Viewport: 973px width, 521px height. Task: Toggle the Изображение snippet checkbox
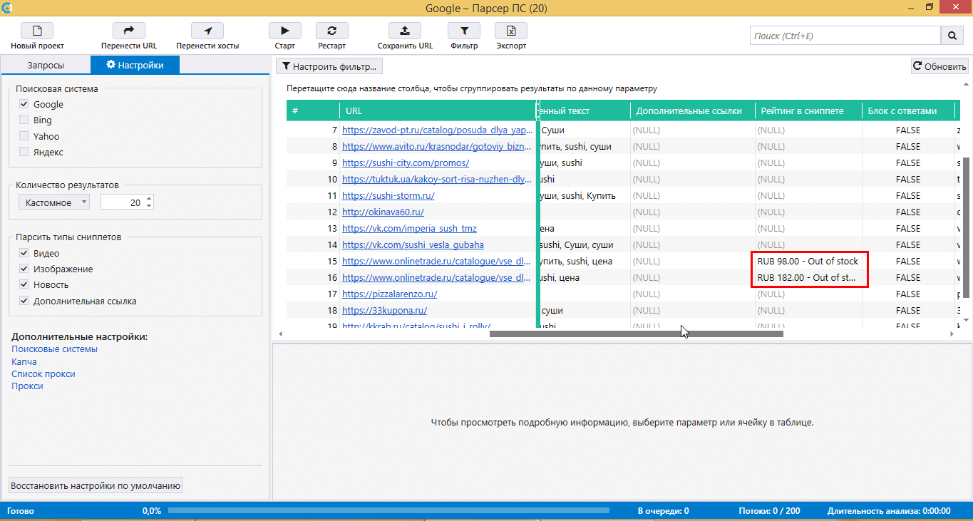tap(24, 269)
